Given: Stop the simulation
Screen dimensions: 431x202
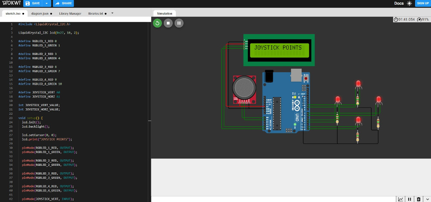Looking at the screenshot, I should point(168,23).
